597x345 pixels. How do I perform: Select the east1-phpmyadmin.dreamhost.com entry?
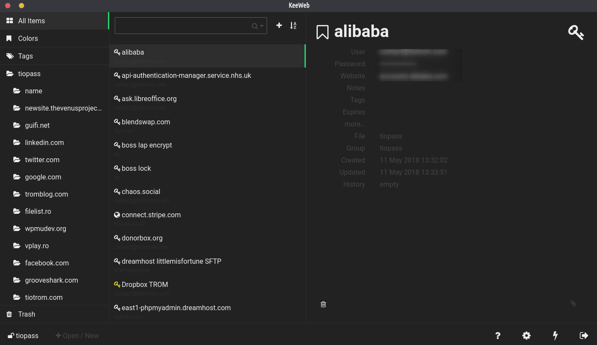coord(207,311)
